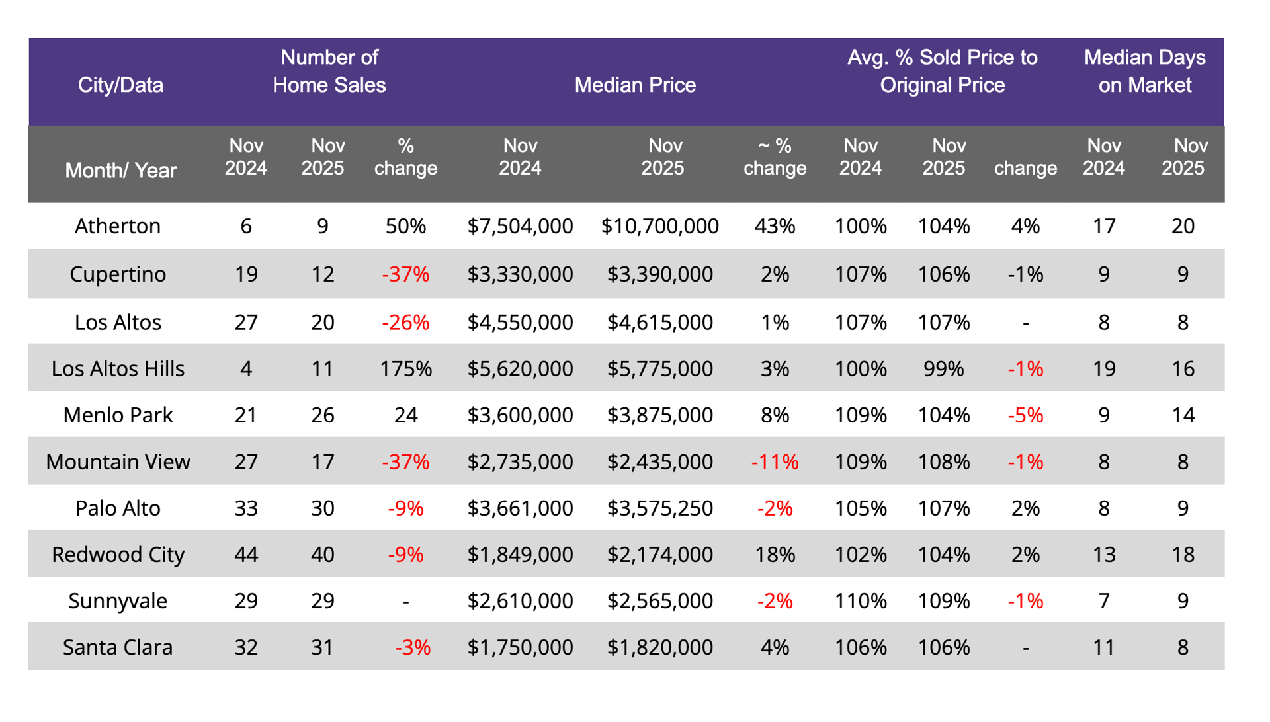
Task: Select the Cupertino row label
Action: click(x=118, y=274)
